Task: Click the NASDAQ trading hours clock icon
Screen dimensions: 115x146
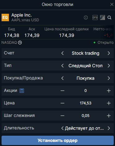Action: pos(20,43)
